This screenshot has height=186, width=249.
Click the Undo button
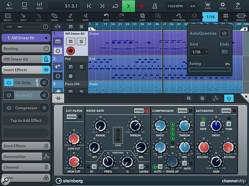(x=106, y=17)
